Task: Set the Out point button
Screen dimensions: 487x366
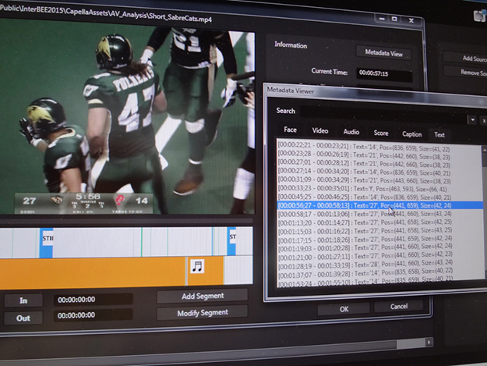Action: pyautogui.click(x=23, y=318)
